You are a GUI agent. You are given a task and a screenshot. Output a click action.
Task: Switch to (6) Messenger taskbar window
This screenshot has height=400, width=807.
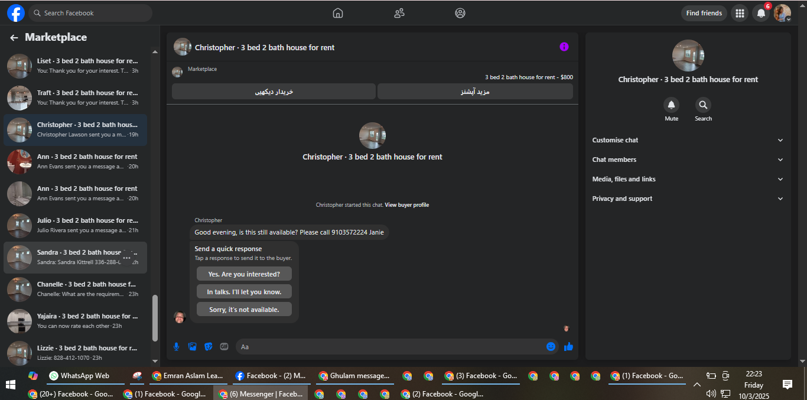(x=261, y=394)
